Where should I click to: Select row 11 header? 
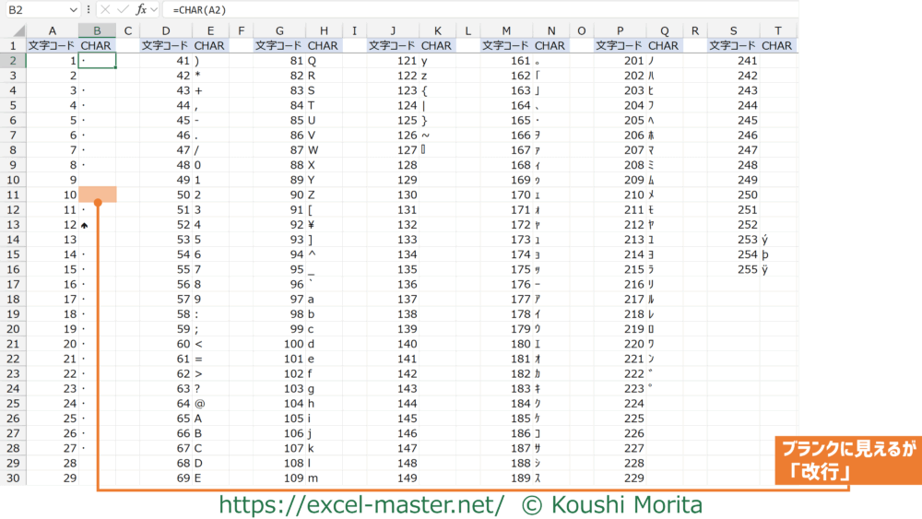[x=13, y=195]
